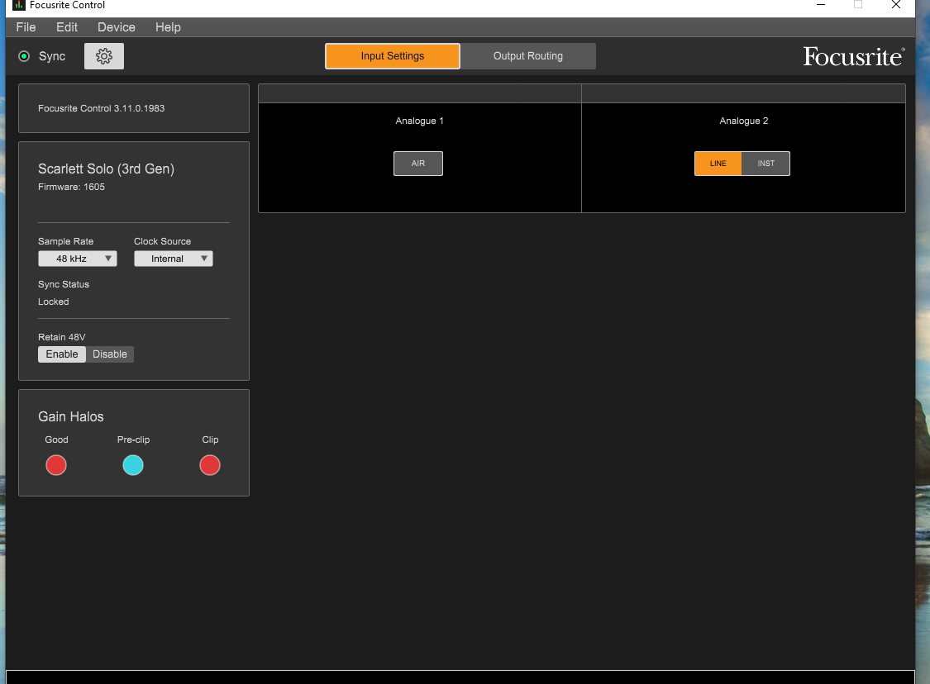Open the Sample Rate 48 kHz dropdown
The height and width of the screenshot is (684, 930).
pyautogui.click(x=78, y=259)
